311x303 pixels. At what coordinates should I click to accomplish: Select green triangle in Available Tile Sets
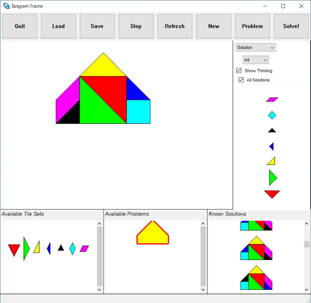26,248
